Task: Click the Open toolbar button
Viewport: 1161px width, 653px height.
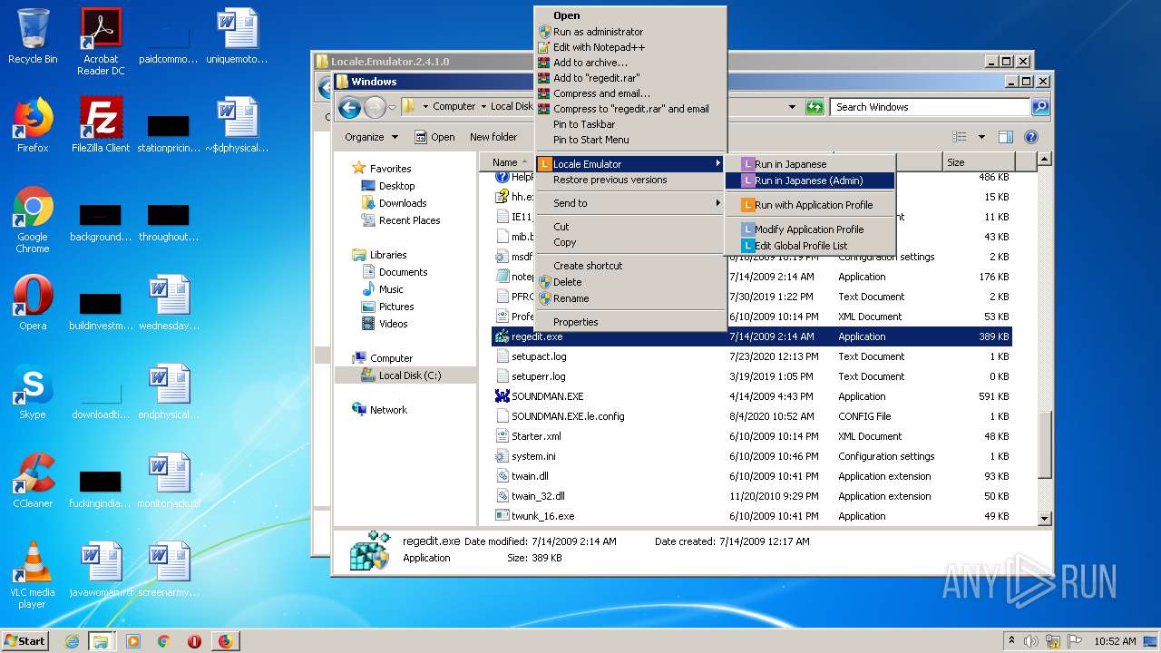Action: click(x=435, y=137)
